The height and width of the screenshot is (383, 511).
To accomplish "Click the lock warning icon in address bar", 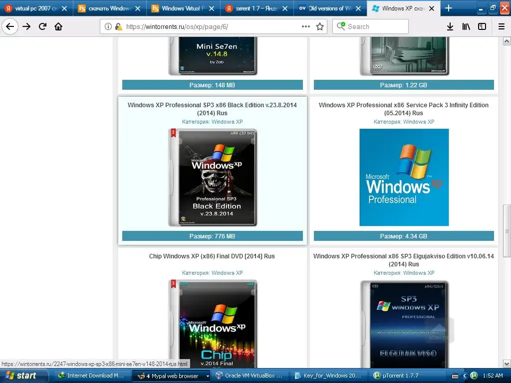I will [x=119, y=26].
